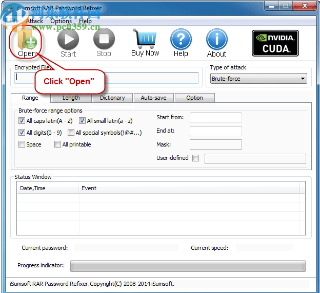Click the End at input field

pyautogui.click(x=216, y=131)
